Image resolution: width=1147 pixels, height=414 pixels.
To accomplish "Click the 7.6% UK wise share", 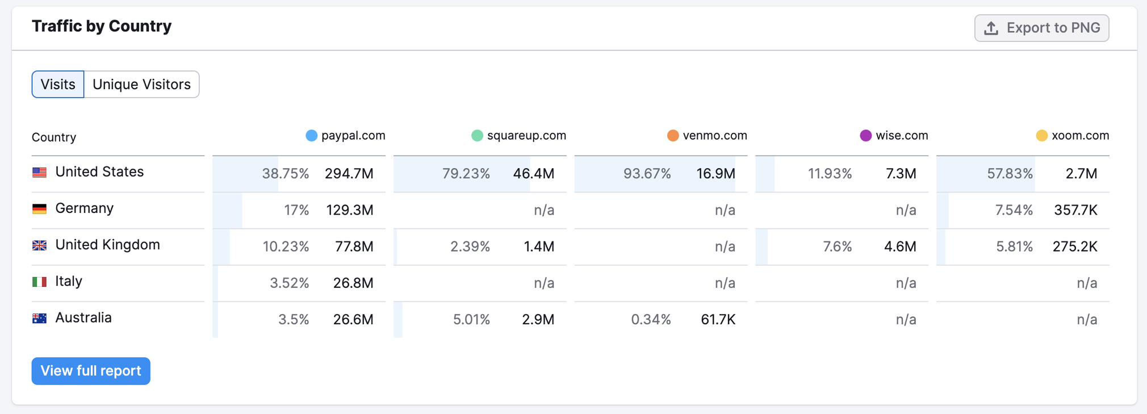I will click(x=837, y=246).
